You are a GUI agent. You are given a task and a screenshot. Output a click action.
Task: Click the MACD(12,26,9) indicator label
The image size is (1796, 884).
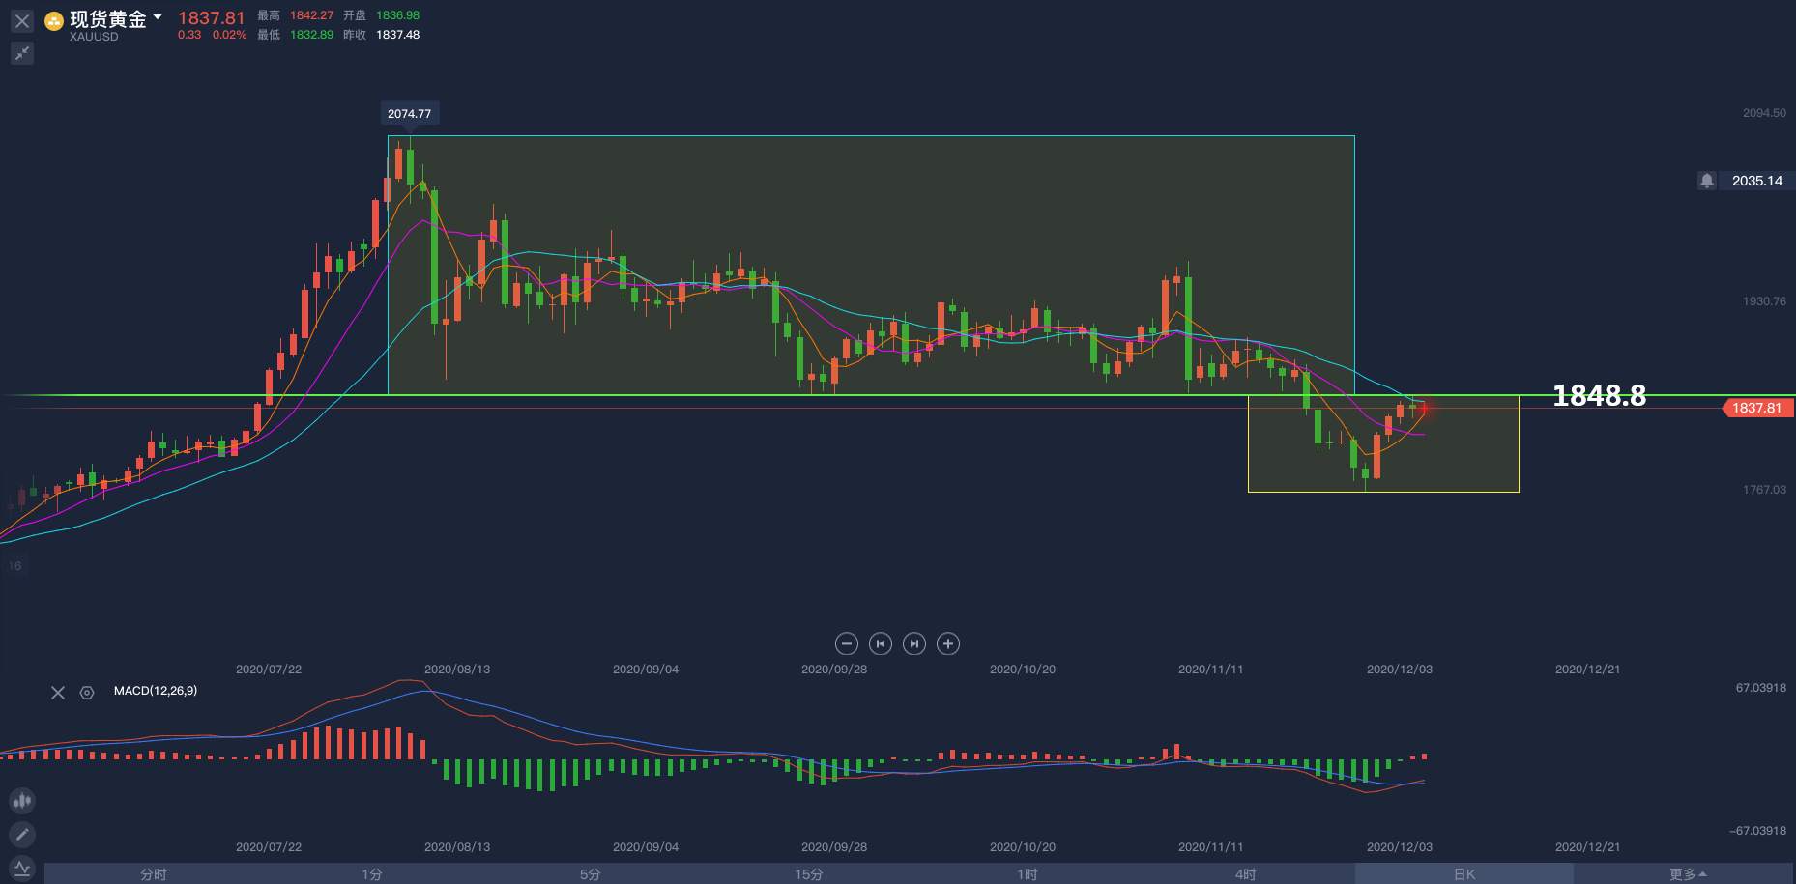(156, 691)
